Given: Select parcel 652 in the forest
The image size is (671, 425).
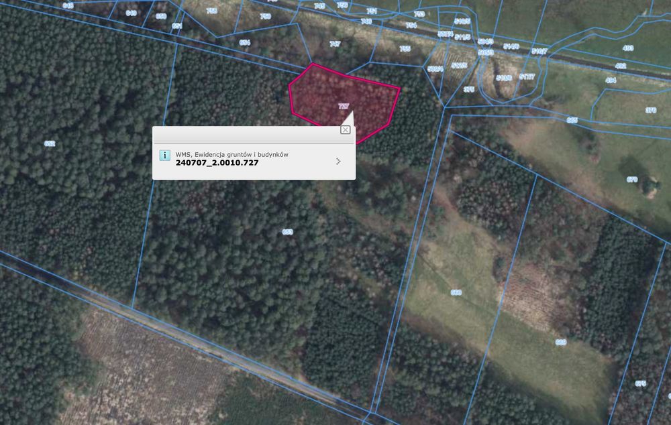Looking at the screenshot, I should pos(50,143).
